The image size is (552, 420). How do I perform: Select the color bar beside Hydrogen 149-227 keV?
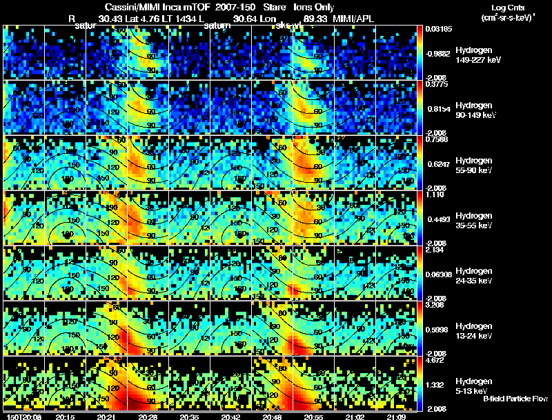click(x=420, y=52)
